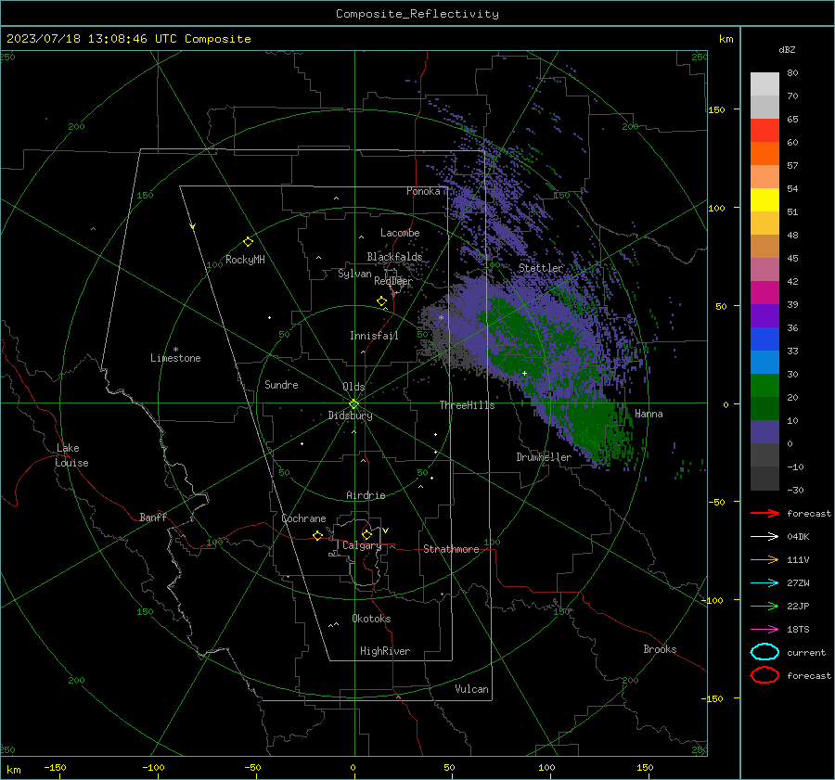Click the Didsbury city label
Image resolution: width=835 pixels, height=780 pixels.
pyautogui.click(x=350, y=416)
